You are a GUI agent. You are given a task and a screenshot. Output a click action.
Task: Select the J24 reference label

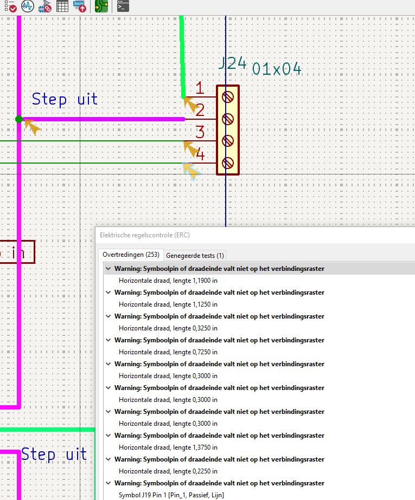[x=233, y=63]
